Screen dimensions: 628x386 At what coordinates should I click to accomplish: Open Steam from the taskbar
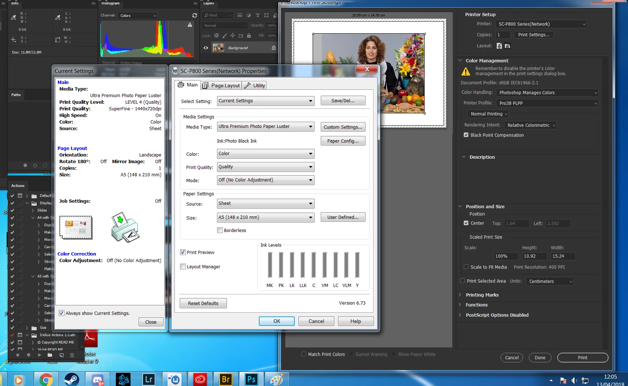pyautogui.click(x=71, y=379)
